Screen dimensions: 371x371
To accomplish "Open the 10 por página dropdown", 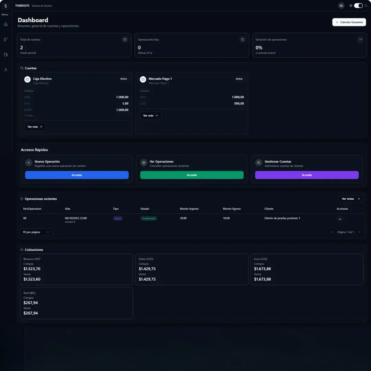I will (x=36, y=232).
